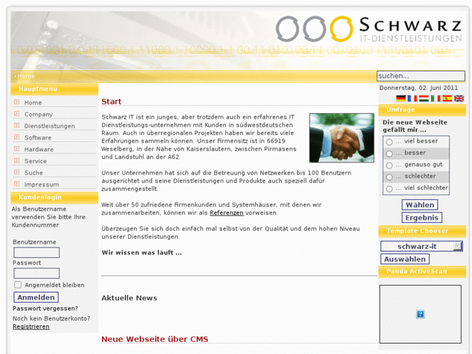Open the Hardware menu item
Image resolution: width=472 pixels, height=354 pixels.
[39, 149]
